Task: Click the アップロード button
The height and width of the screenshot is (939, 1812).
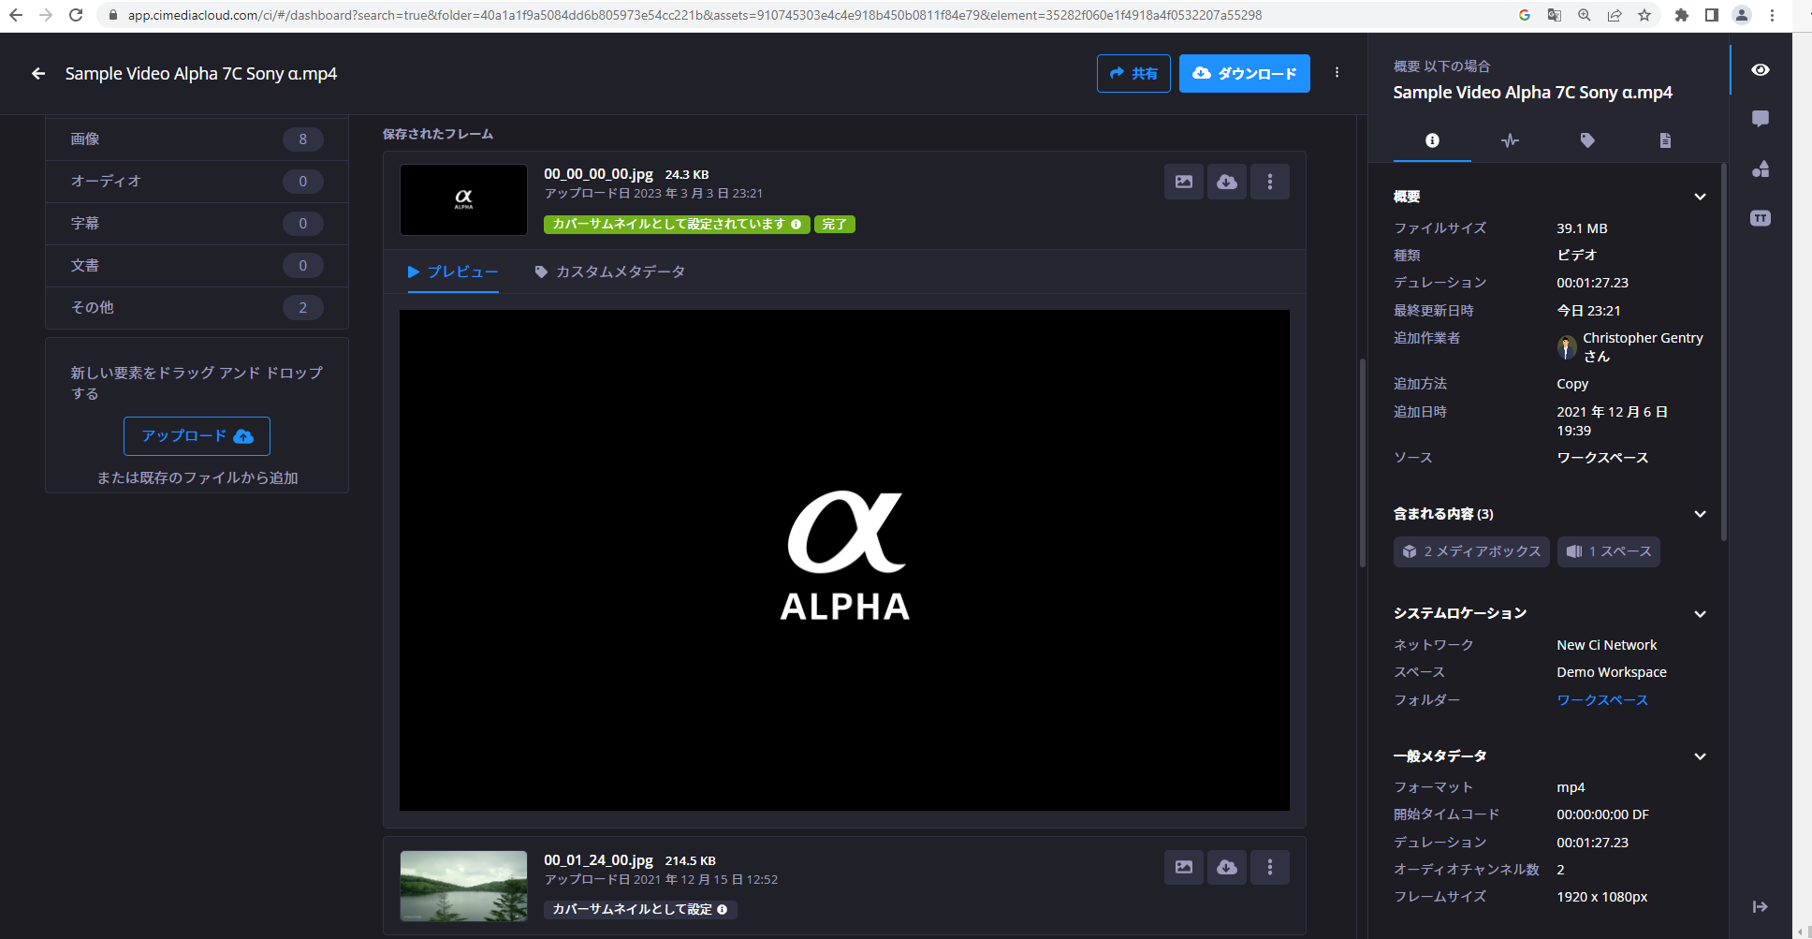Action: [x=197, y=436]
